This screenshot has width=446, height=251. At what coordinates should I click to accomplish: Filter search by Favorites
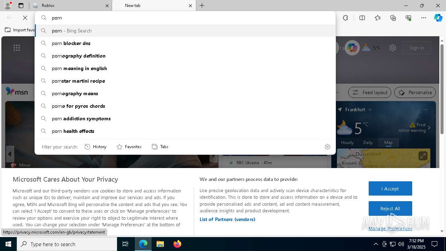pyautogui.click(x=129, y=147)
